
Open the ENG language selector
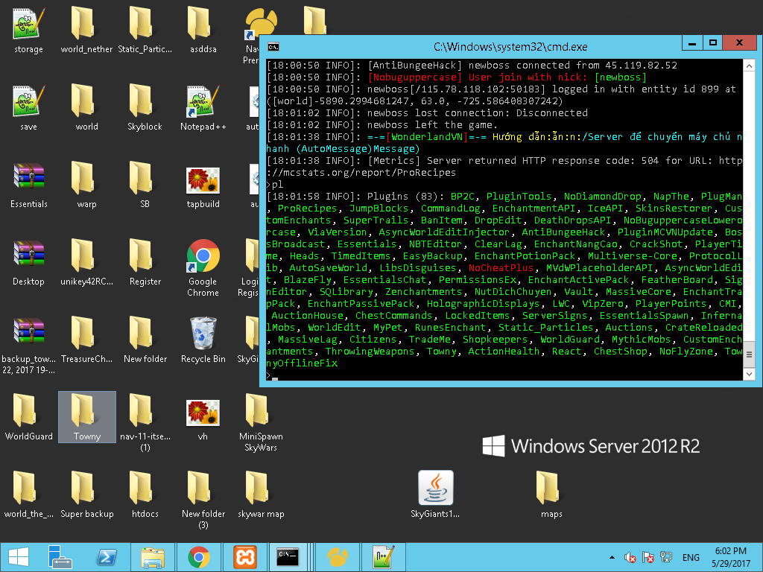691,557
